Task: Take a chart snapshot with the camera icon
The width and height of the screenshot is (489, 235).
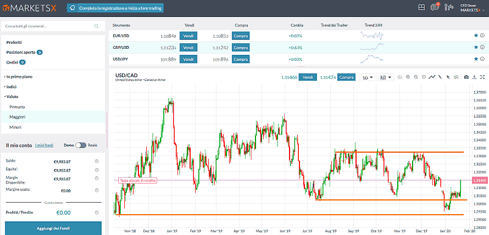Action: tap(466, 77)
